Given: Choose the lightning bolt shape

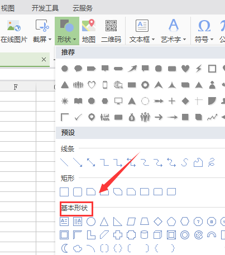Looking at the screenshot, I should tap(199, 69).
